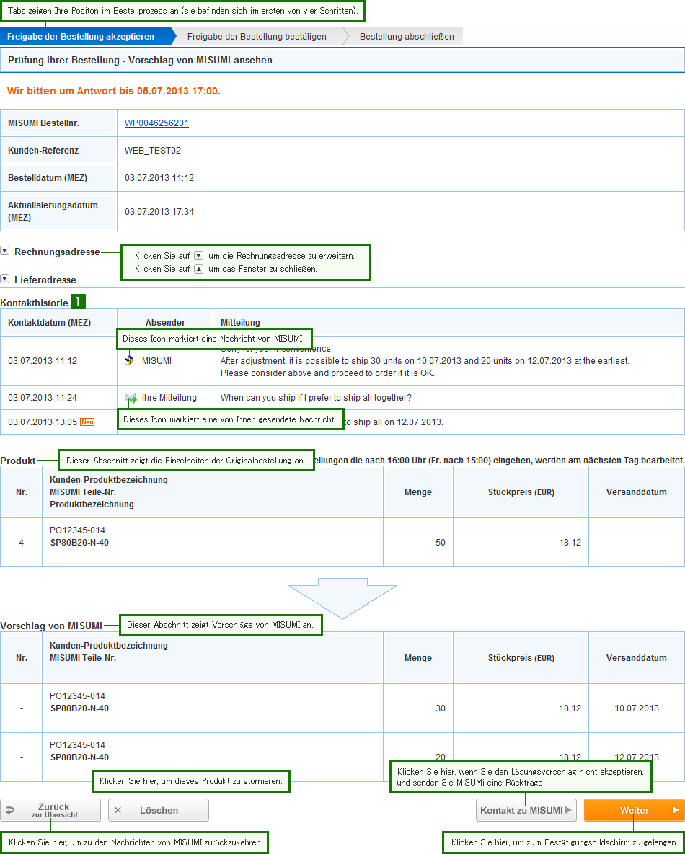The width and height of the screenshot is (685, 854).
Task: Click row number '4' in the Produkt table
Action: (x=21, y=543)
